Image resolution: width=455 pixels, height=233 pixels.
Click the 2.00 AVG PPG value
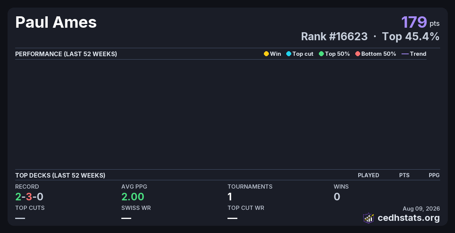133,197
